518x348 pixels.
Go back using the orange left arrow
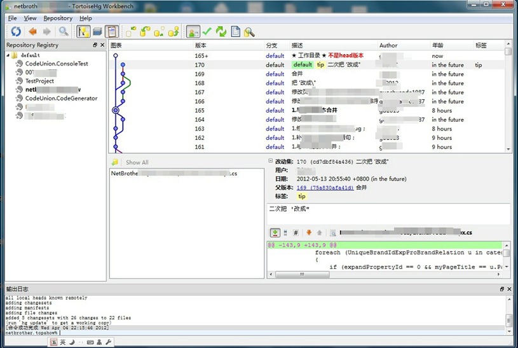32,31
